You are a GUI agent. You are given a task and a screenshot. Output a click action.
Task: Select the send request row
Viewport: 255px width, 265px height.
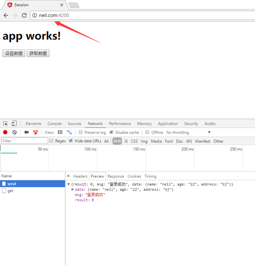pyautogui.click(x=32, y=184)
